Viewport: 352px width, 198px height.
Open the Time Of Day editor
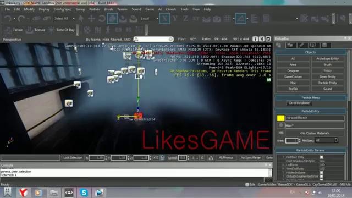click(x=61, y=30)
